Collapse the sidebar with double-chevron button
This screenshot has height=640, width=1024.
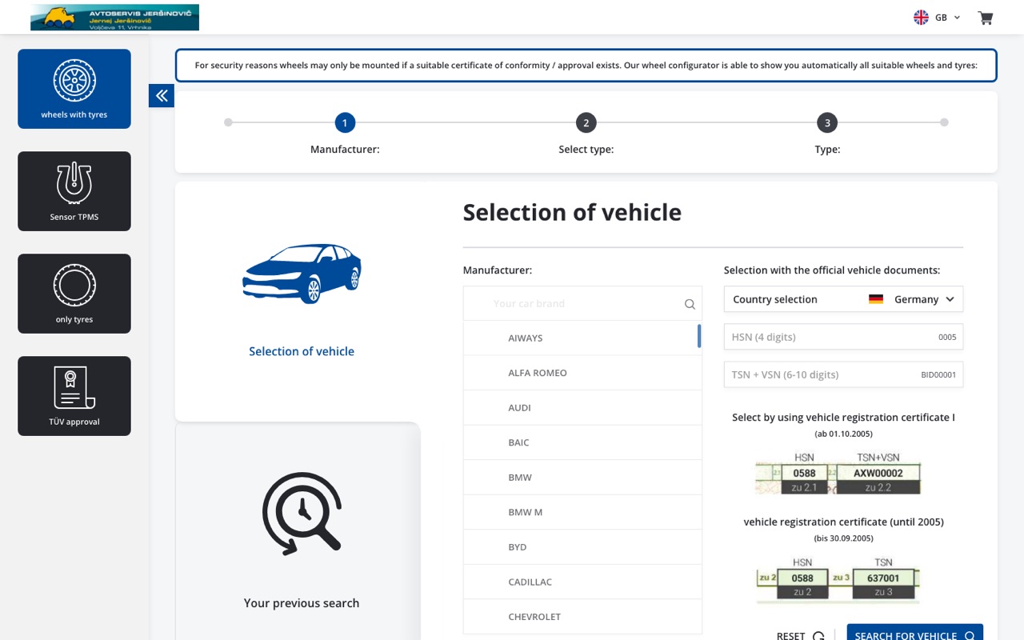click(162, 96)
